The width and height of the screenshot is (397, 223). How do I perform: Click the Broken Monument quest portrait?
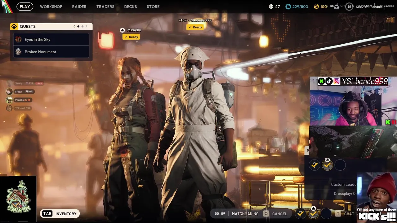point(18,52)
